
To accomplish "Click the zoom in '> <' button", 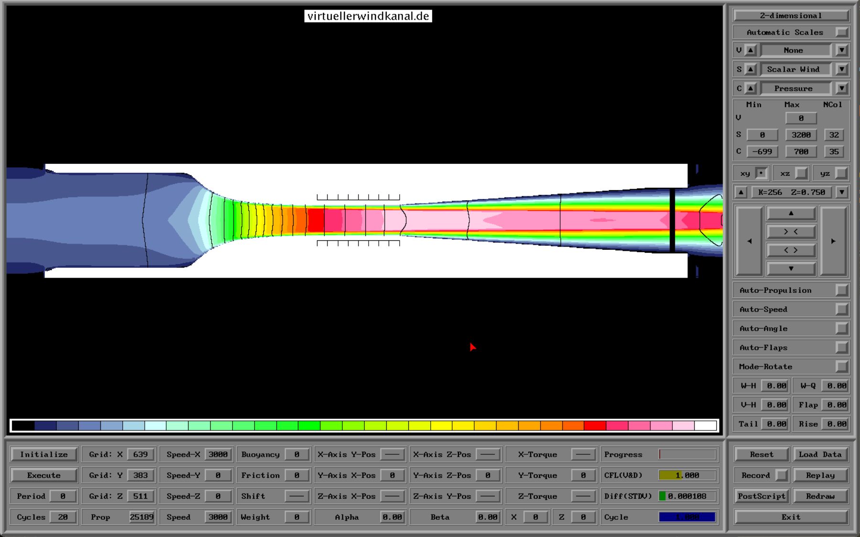I will [x=791, y=232].
